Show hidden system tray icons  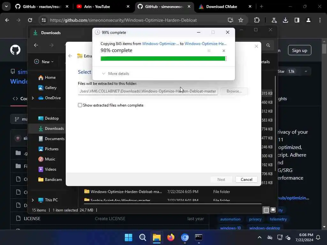pyautogui.click(x=260, y=237)
